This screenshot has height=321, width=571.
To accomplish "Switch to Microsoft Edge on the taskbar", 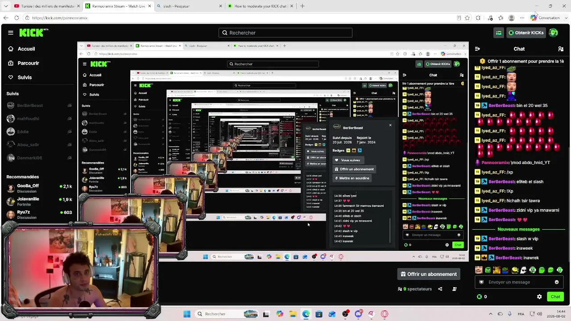I will coord(306,314).
